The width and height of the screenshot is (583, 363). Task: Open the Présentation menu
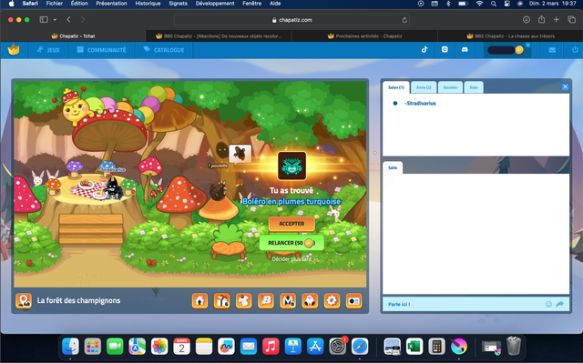click(111, 4)
